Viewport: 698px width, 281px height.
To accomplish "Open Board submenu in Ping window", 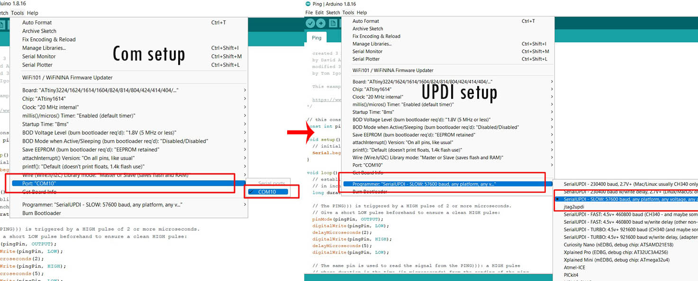I will 447,81.
